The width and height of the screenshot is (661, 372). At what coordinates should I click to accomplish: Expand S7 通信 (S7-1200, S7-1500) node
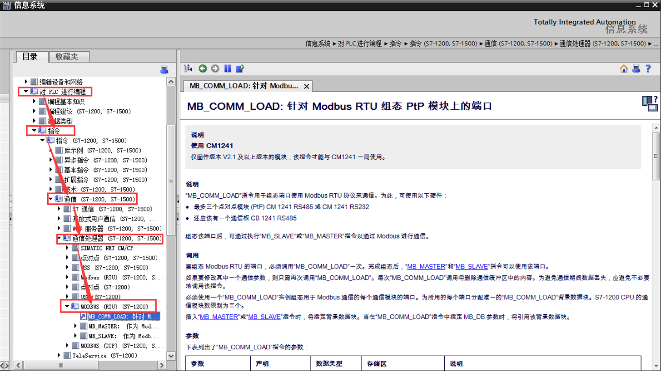(x=59, y=209)
